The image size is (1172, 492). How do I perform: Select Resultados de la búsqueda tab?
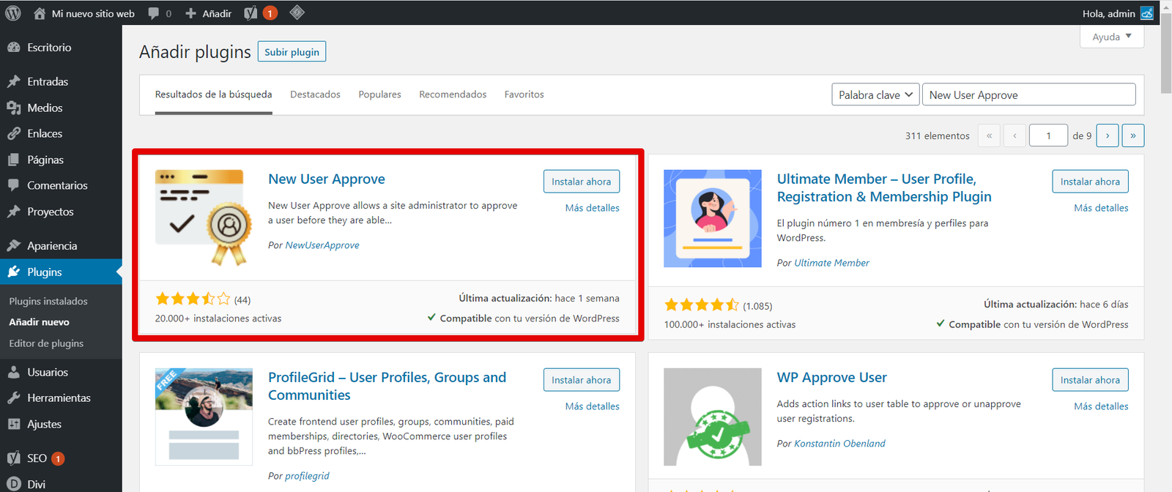tap(213, 94)
